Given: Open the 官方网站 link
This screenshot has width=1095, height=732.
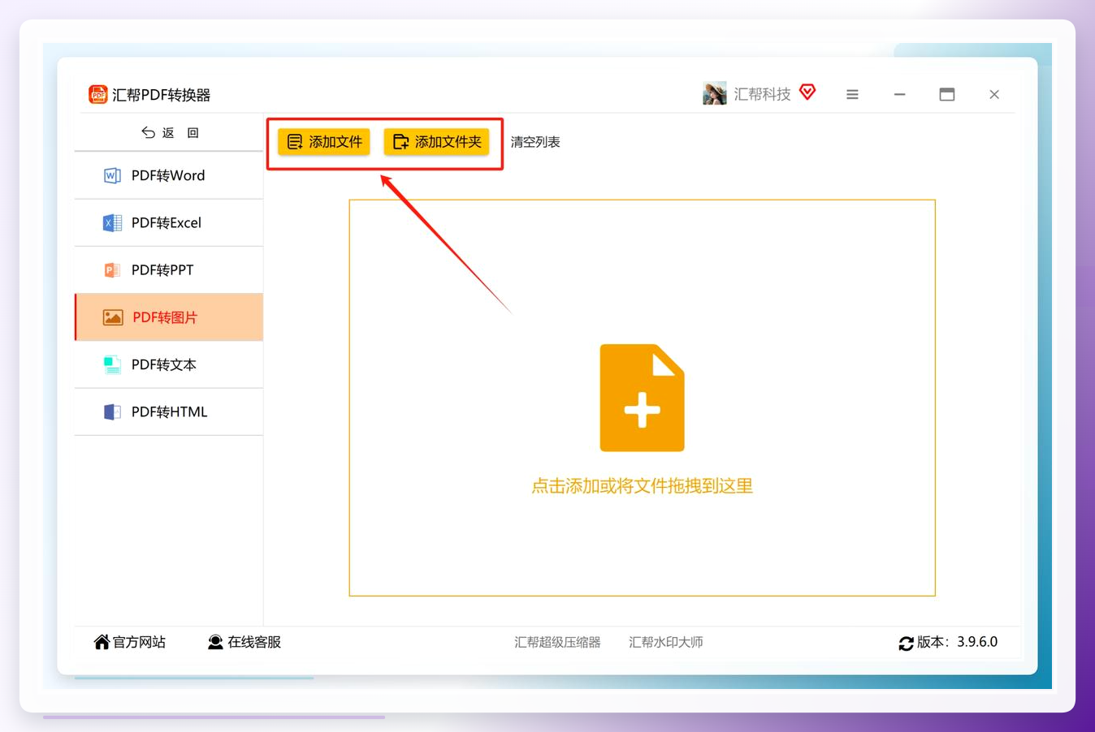Looking at the screenshot, I should [130, 642].
